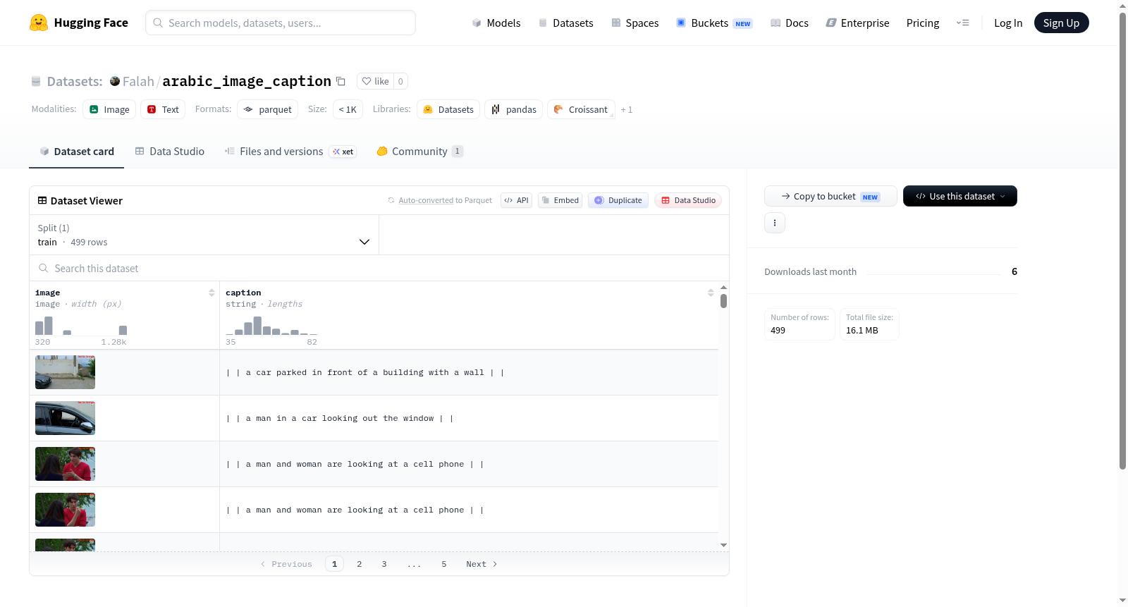The height and width of the screenshot is (607, 1128).
Task: Open Docs in top navigation
Action: tap(789, 23)
